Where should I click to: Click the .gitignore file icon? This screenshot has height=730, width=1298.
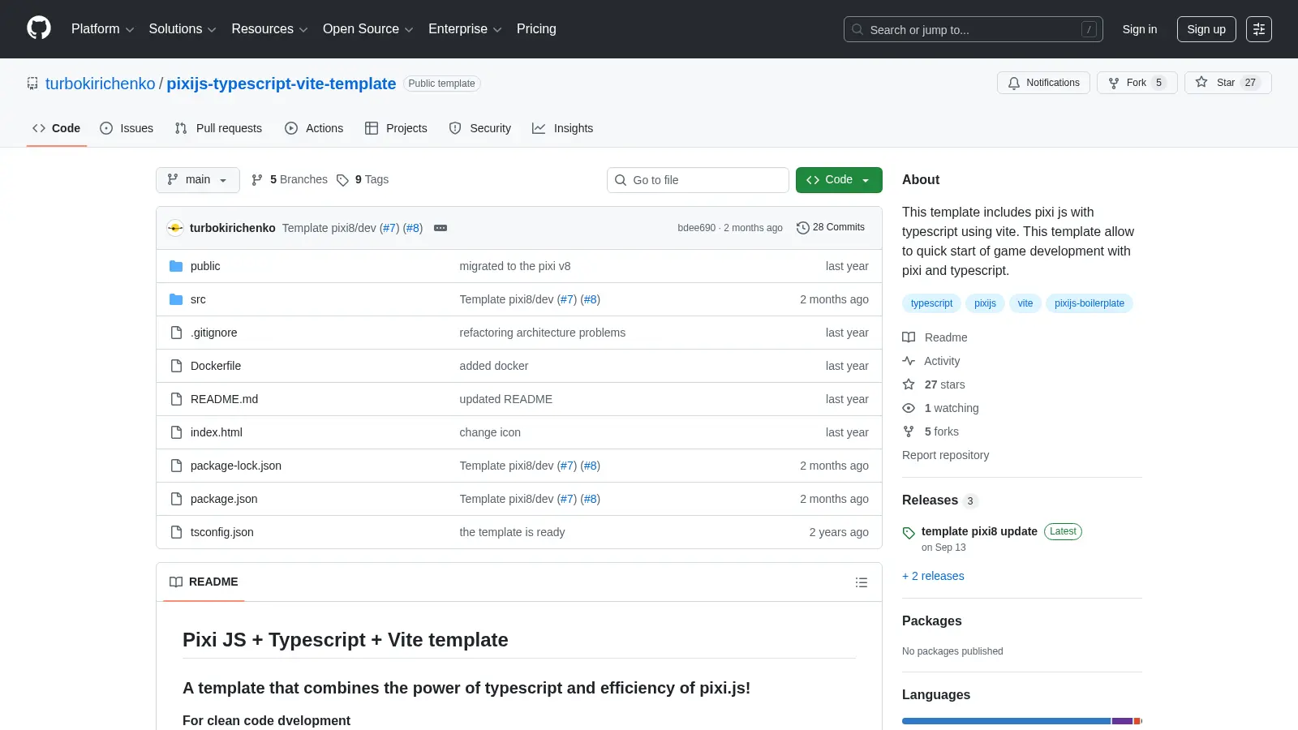tap(176, 333)
